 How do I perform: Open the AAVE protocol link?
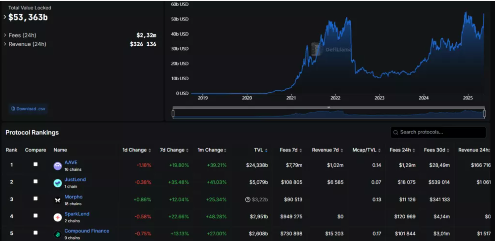[x=71, y=163]
